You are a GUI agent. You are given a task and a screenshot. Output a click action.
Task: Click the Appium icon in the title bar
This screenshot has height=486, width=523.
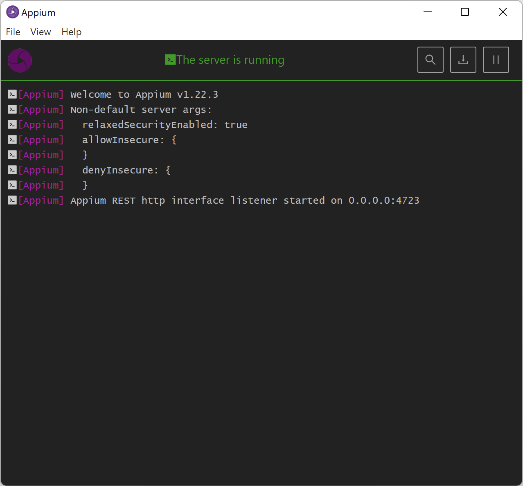pyautogui.click(x=12, y=12)
